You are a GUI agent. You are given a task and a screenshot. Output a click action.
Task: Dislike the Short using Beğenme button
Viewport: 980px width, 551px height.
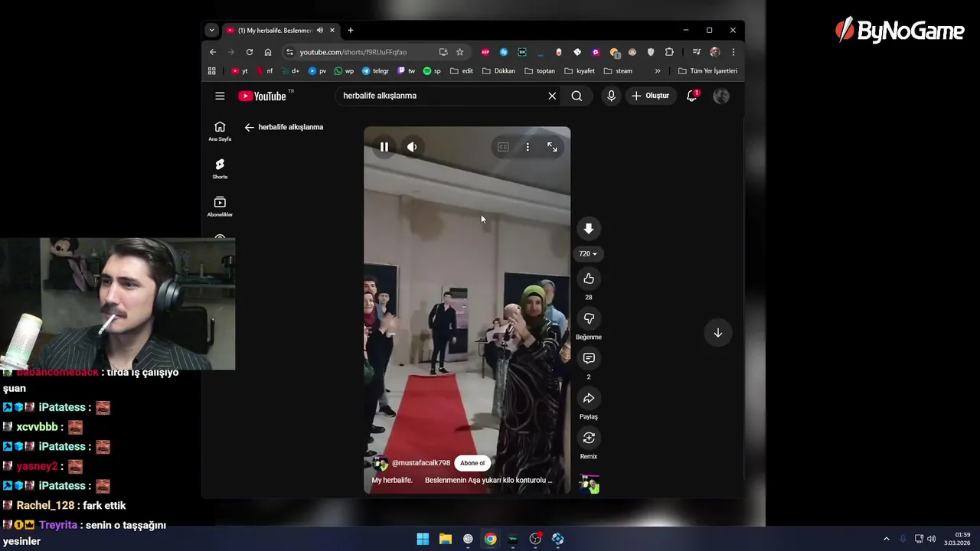[x=589, y=318]
